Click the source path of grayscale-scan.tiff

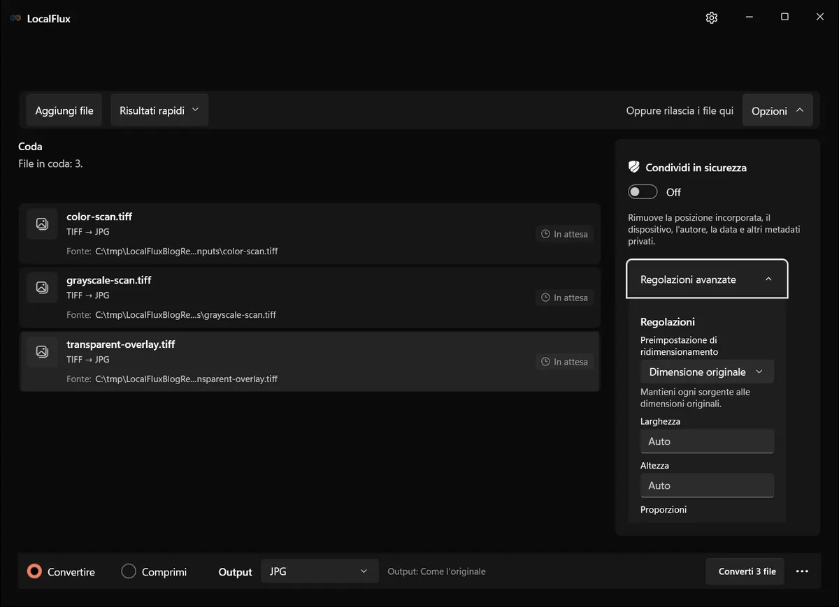click(x=186, y=314)
